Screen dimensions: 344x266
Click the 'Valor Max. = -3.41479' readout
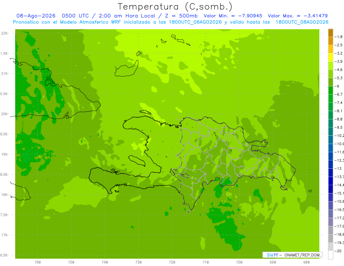click(298, 16)
